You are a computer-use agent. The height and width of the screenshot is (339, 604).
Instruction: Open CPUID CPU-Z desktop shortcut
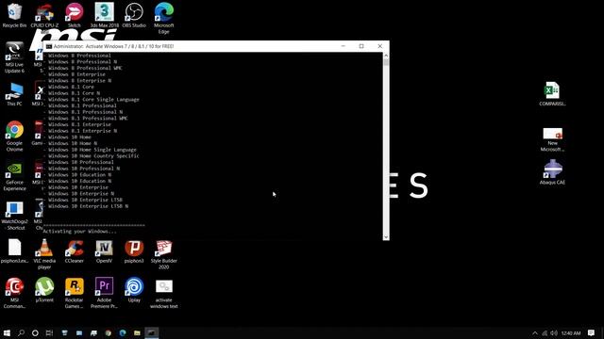44,15
